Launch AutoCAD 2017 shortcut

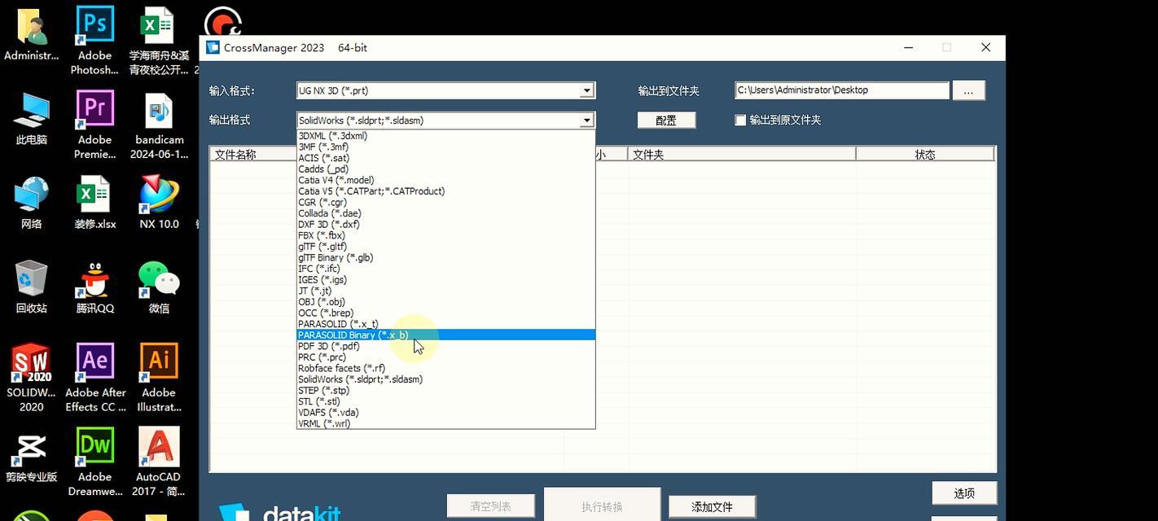click(x=159, y=462)
